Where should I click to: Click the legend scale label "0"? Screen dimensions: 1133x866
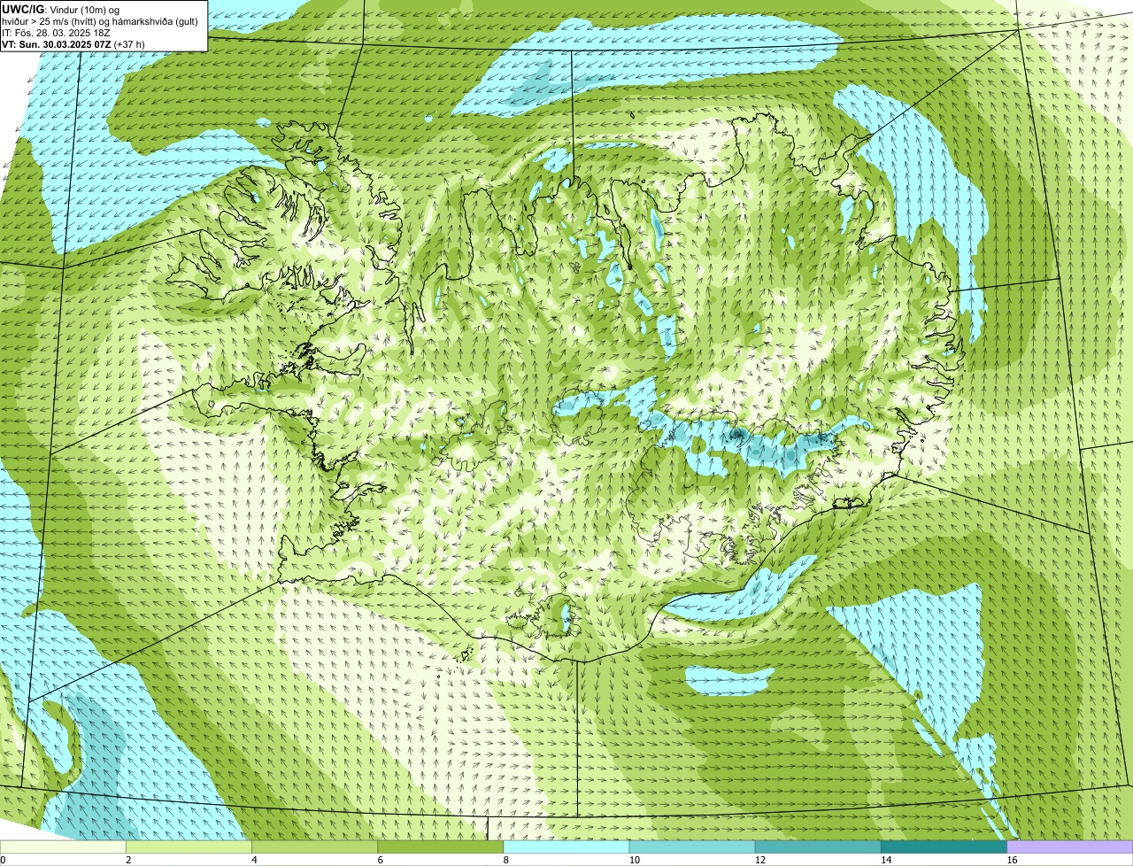click(3, 860)
